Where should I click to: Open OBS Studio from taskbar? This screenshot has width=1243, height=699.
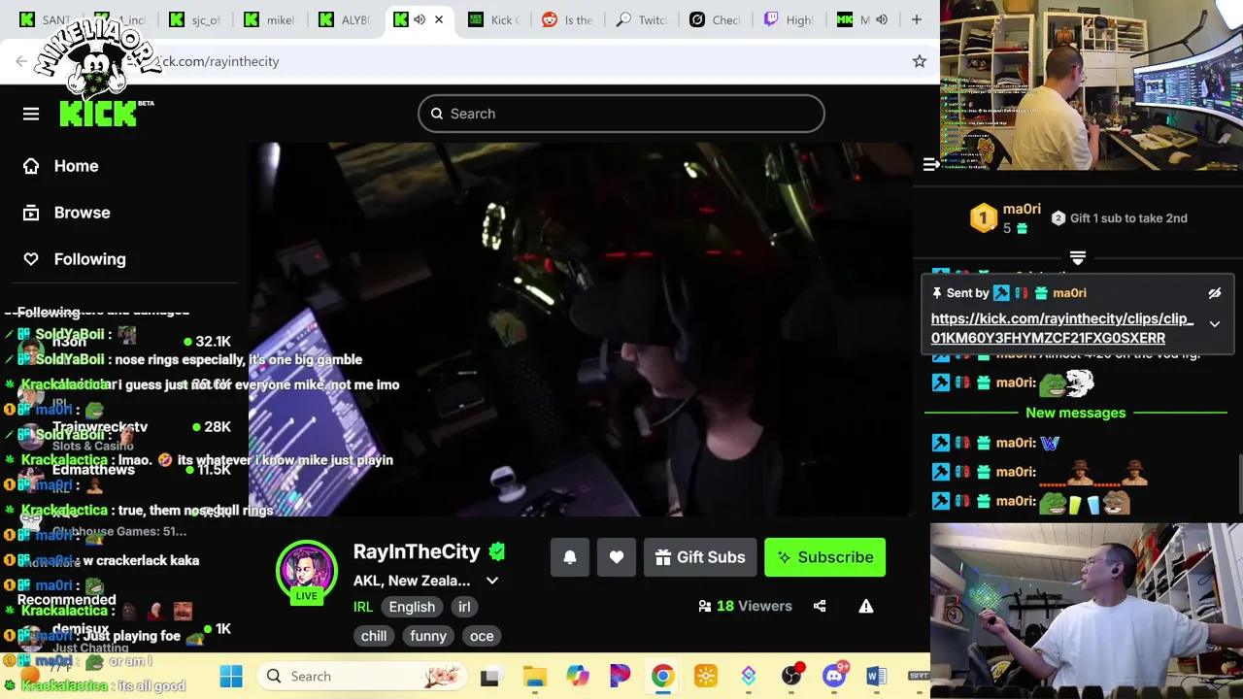pyautogui.click(x=791, y=677)
